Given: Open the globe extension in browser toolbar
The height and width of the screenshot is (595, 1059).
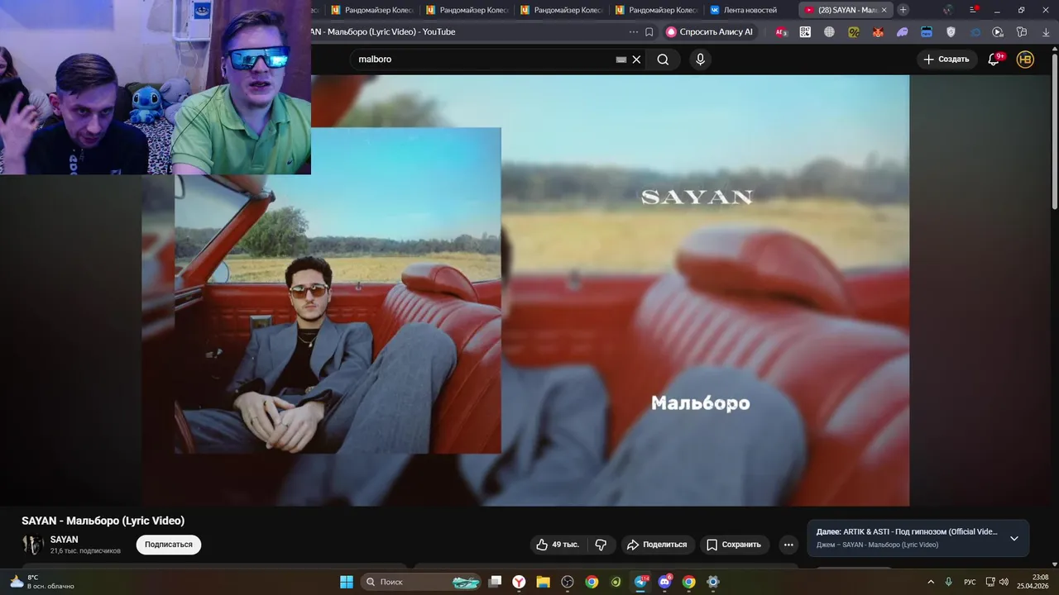Looking at the screenshot, I should click(x=829, y=32).
